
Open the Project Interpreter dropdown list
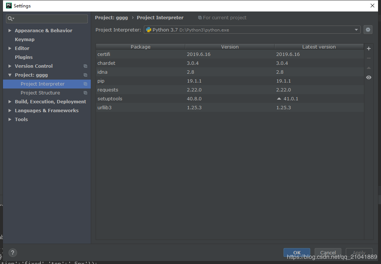pos(356,30)
